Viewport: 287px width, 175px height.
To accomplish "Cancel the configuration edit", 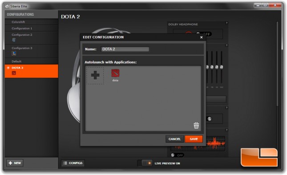I will [x=174, y=139].
